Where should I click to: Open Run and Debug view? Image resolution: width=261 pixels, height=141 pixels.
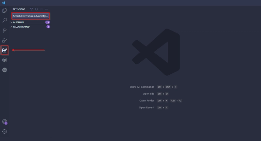pyautogui.click(x=5, y=40)
